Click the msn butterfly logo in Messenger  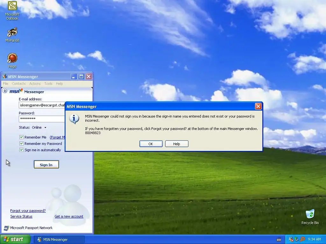coord(16,91)
